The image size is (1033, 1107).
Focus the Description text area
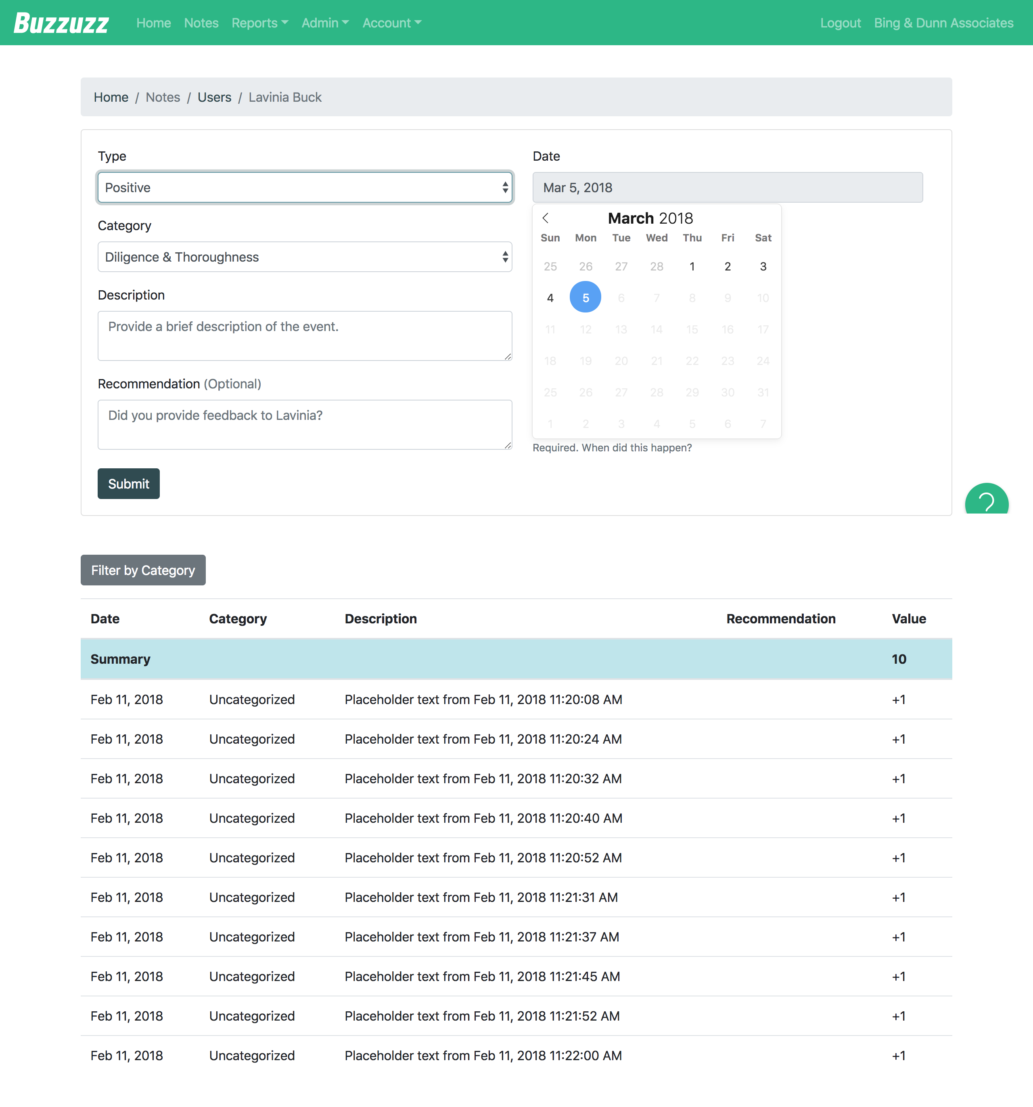(304, 335)
